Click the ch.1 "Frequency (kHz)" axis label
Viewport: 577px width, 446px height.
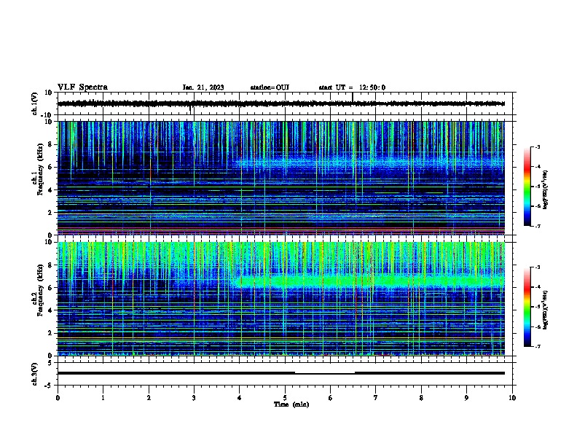pyautogui.click(x=40, y=169)
